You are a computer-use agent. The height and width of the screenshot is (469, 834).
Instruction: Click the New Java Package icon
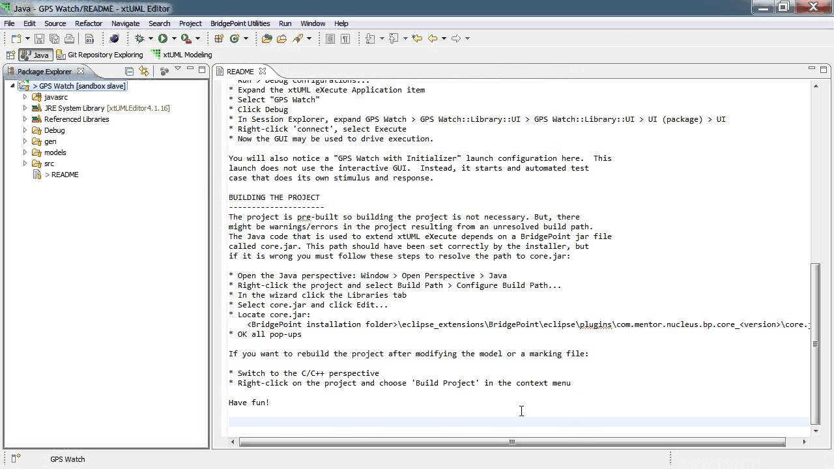tap(219, 38)
